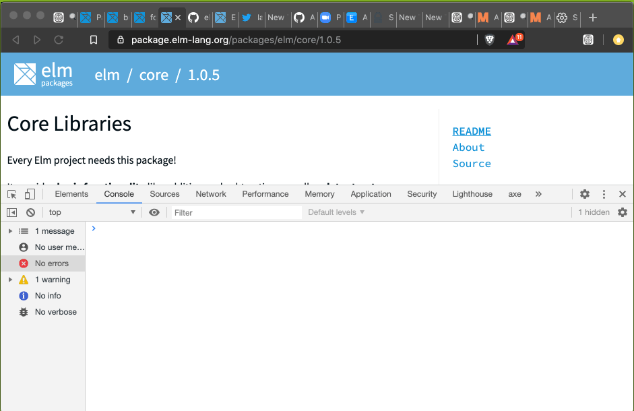This screenshot has height=411, width=634.
Task: Click the error icon in No errors row
Action: tap(24, 263)
